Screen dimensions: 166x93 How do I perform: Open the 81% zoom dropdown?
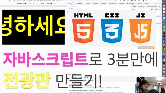(x=43, y=3)
